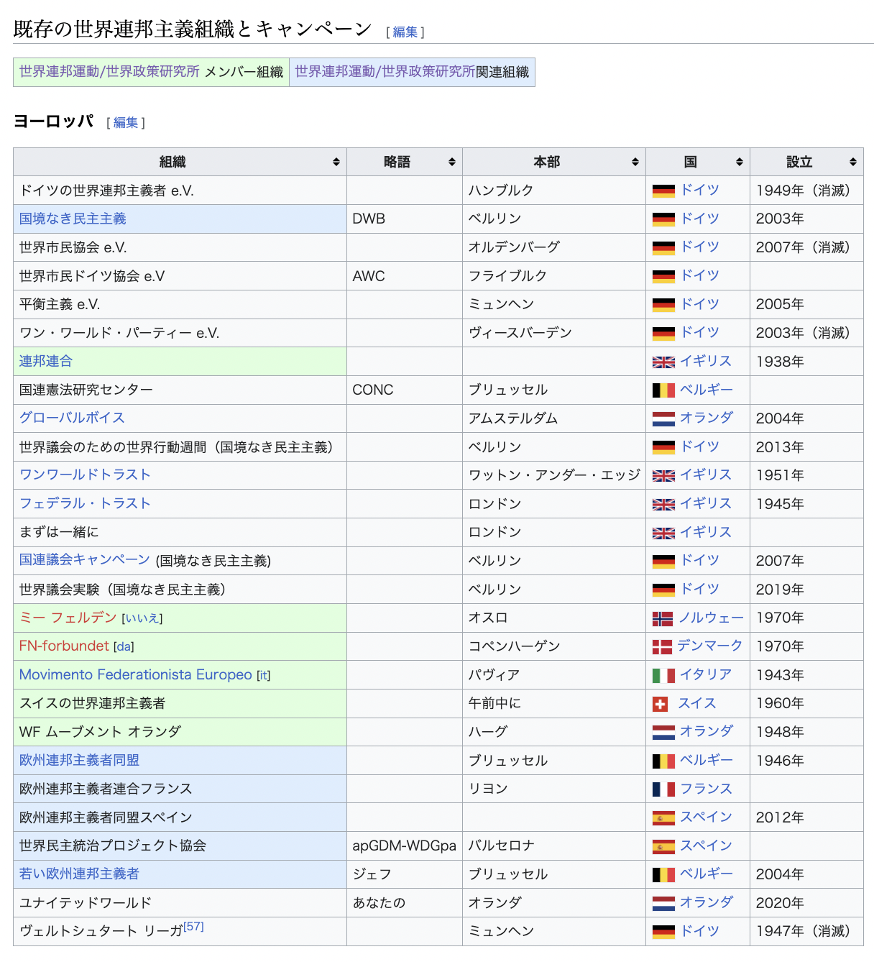The width and height of the screenshot is (874, 962).
Task: Follow the イタリア country link
Action: coord(707,674)
